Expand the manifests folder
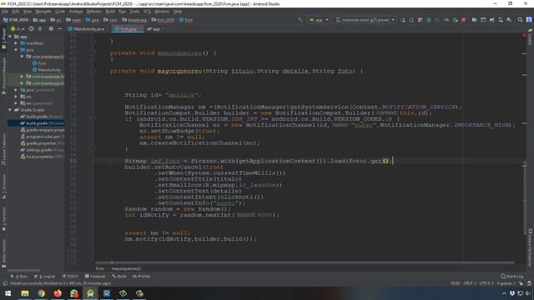The width and height of the screenshot is (534, 300). coord(16,43)
